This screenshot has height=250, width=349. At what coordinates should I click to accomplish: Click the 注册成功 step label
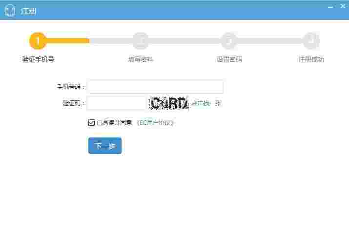[311, 59]
